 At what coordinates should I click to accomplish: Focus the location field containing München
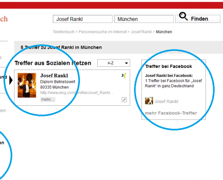tap(144, 19)
